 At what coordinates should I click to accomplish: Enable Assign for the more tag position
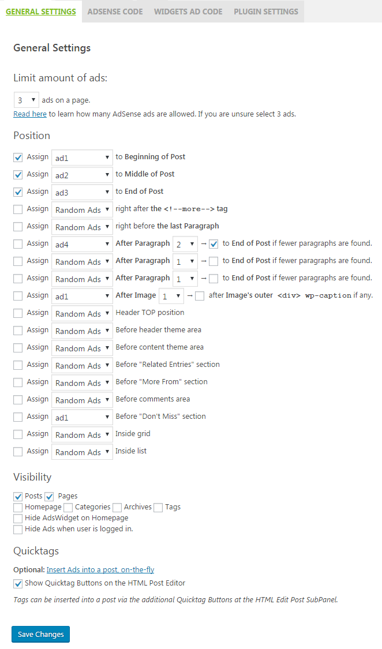18,209
